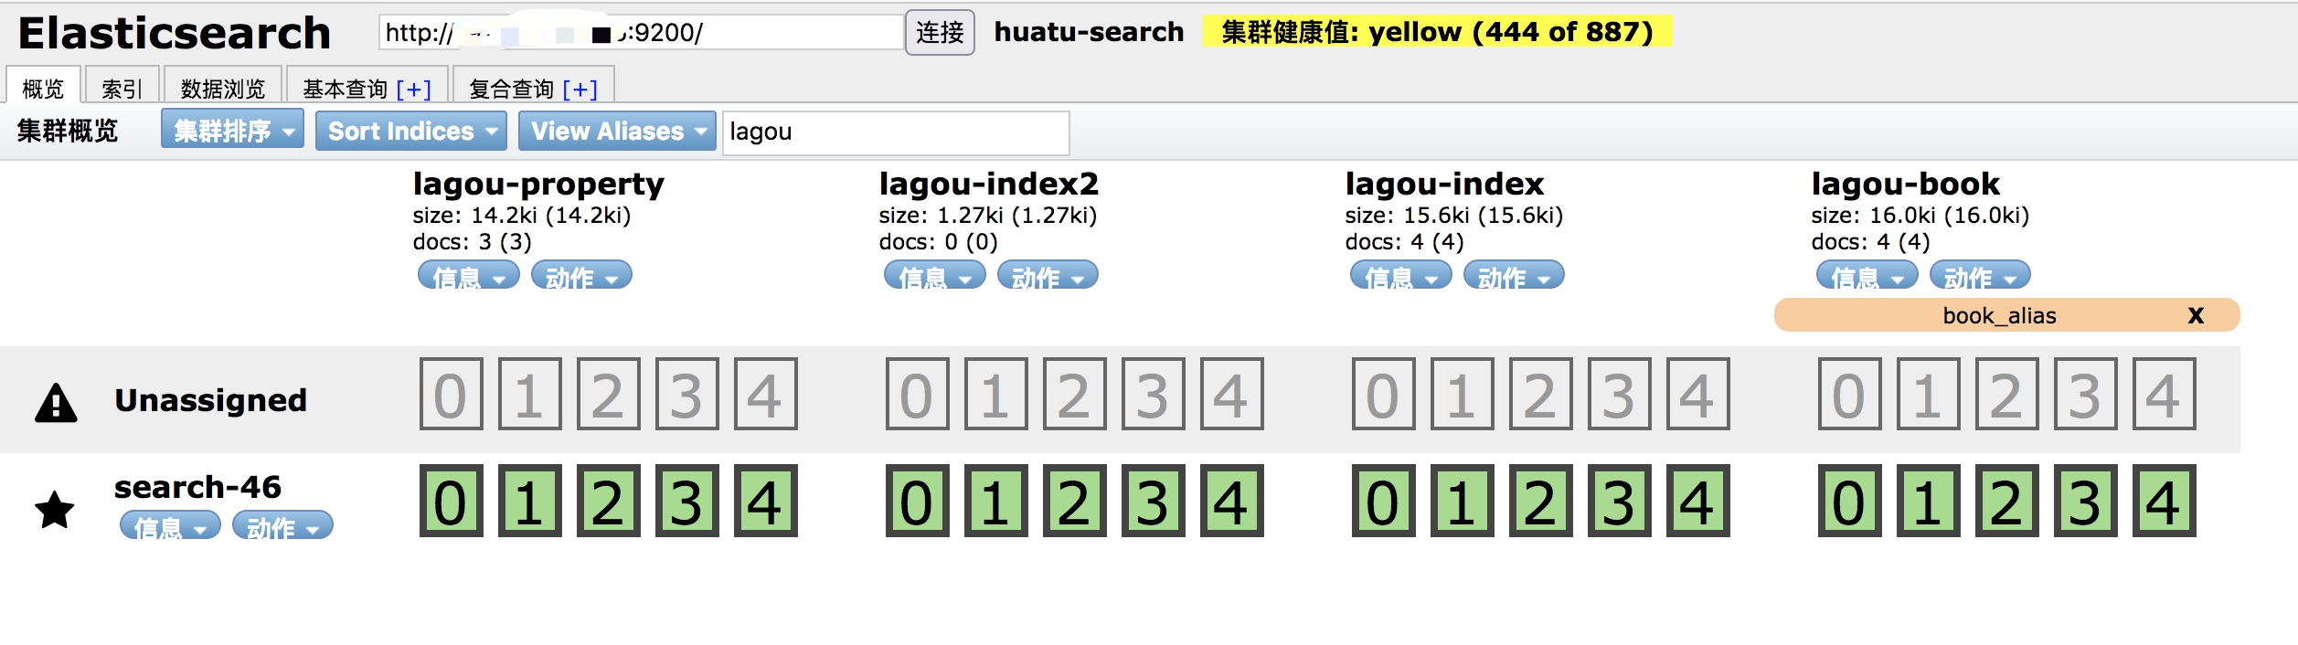Screen dimensions: 2298x645
Task: Click the lagou-index index title
Action: tap(1444, 185)
